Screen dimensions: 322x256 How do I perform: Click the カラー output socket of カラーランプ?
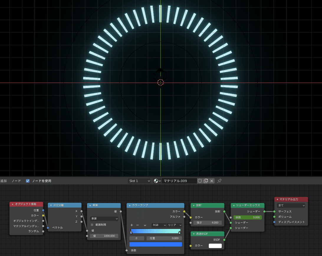[x=184, y=211]
